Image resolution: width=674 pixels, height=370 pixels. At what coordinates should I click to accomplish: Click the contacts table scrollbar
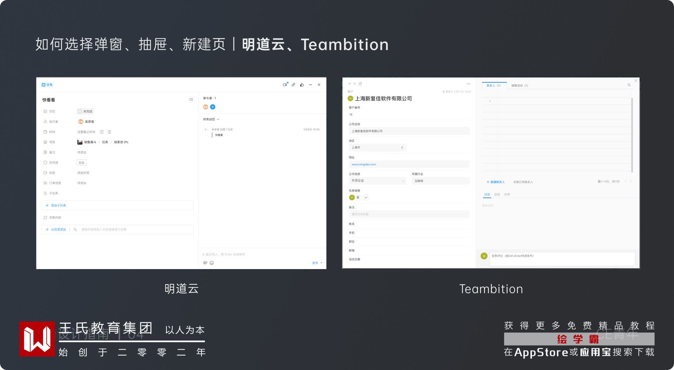[632, 135]
